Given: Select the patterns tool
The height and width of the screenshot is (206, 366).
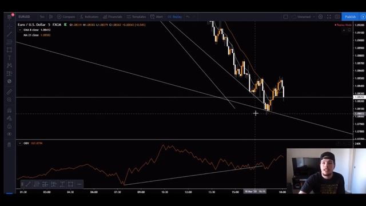Looking at the screenshot, I should [9, 66].
